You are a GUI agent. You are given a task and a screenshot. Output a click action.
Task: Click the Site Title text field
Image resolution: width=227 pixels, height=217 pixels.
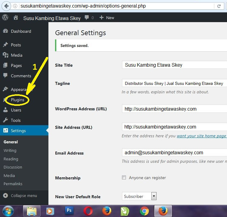(x=174, y=65)
